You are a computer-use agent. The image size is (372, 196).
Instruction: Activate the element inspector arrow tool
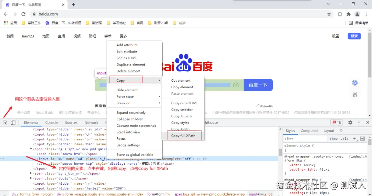click(x=5, y=123)
